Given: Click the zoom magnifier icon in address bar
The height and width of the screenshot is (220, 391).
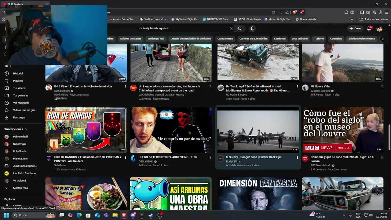Looking at the screenshot, I should tap(280, 12).
